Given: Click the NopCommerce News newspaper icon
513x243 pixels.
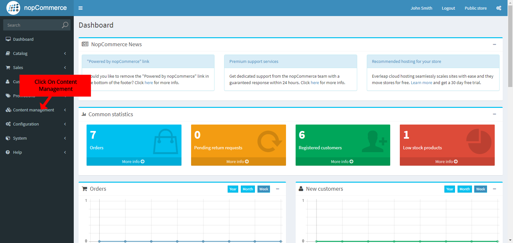Looking at the screenshot, I should (x=85, y=44).
